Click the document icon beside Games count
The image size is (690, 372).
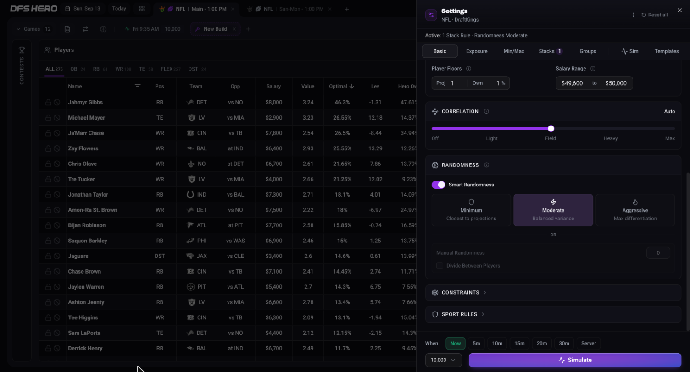pyautogui.click(x=67, y=29)
